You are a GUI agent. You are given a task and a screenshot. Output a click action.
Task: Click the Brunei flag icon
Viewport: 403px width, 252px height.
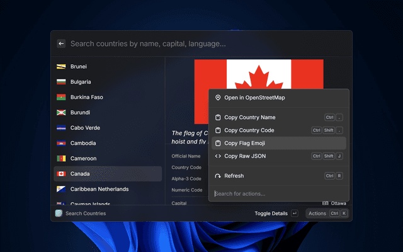pos(61,67)
